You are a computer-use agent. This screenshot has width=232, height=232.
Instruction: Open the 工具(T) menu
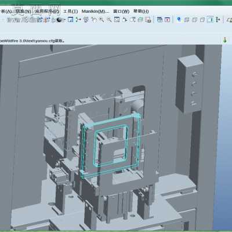tap(71, 12)
